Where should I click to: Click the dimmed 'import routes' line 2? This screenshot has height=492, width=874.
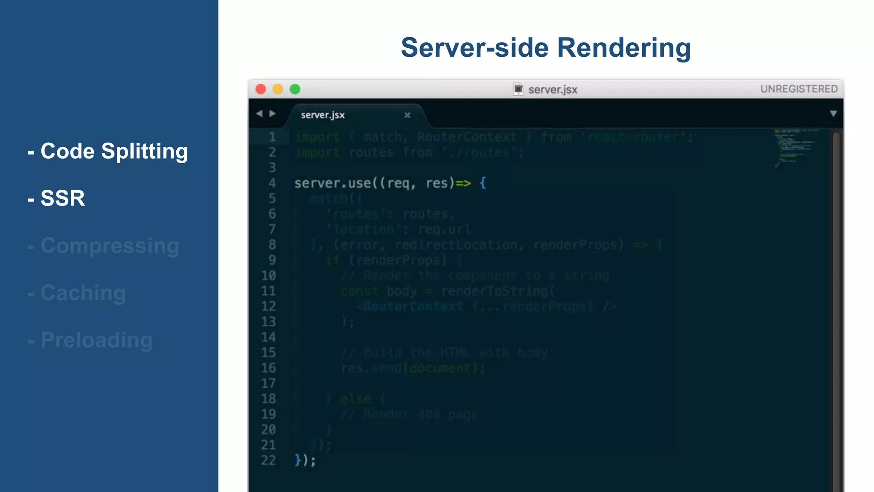(409, 152)
